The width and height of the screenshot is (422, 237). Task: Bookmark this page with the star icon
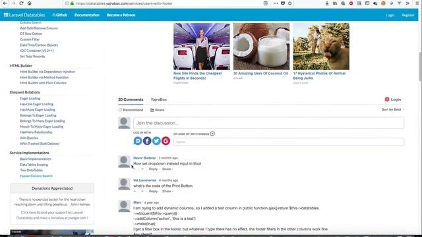click(x=290, y=3)
